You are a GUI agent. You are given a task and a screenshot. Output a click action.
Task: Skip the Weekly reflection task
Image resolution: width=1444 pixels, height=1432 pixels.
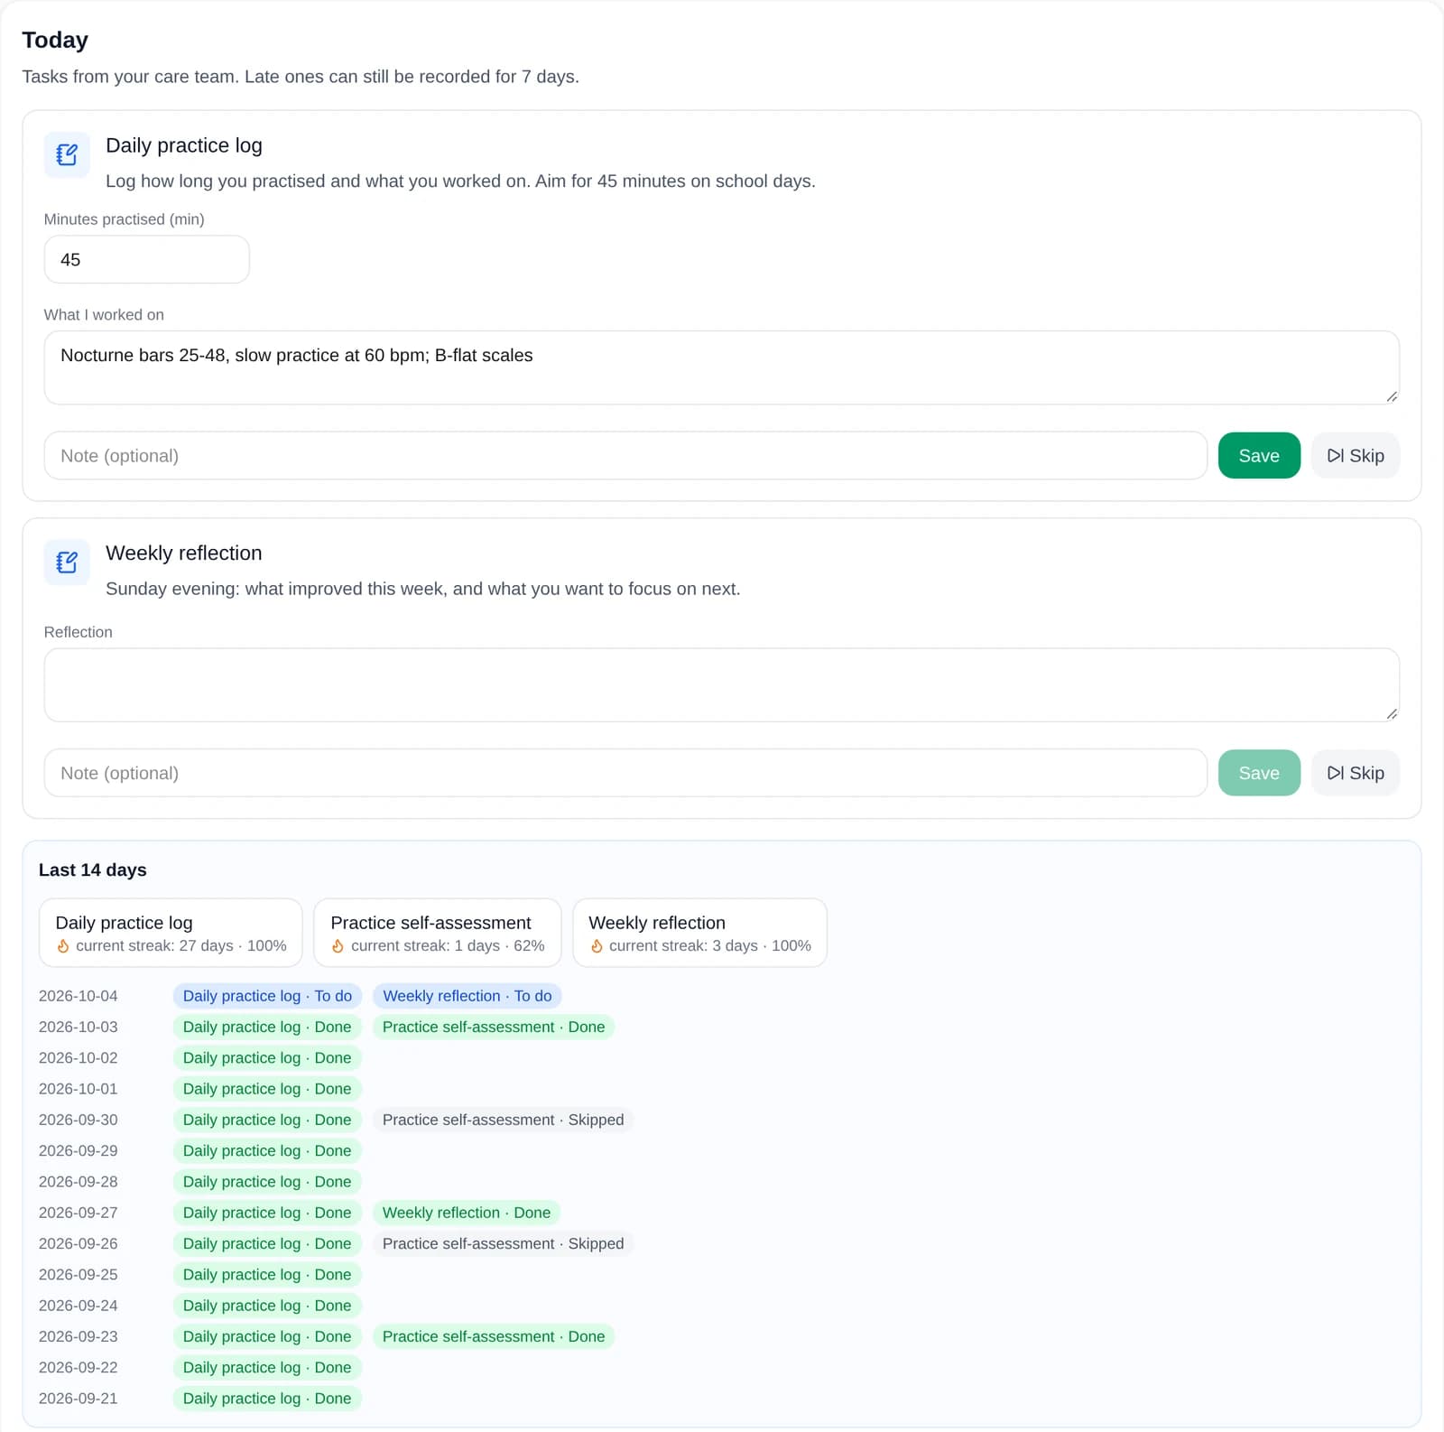(1355, 773)
